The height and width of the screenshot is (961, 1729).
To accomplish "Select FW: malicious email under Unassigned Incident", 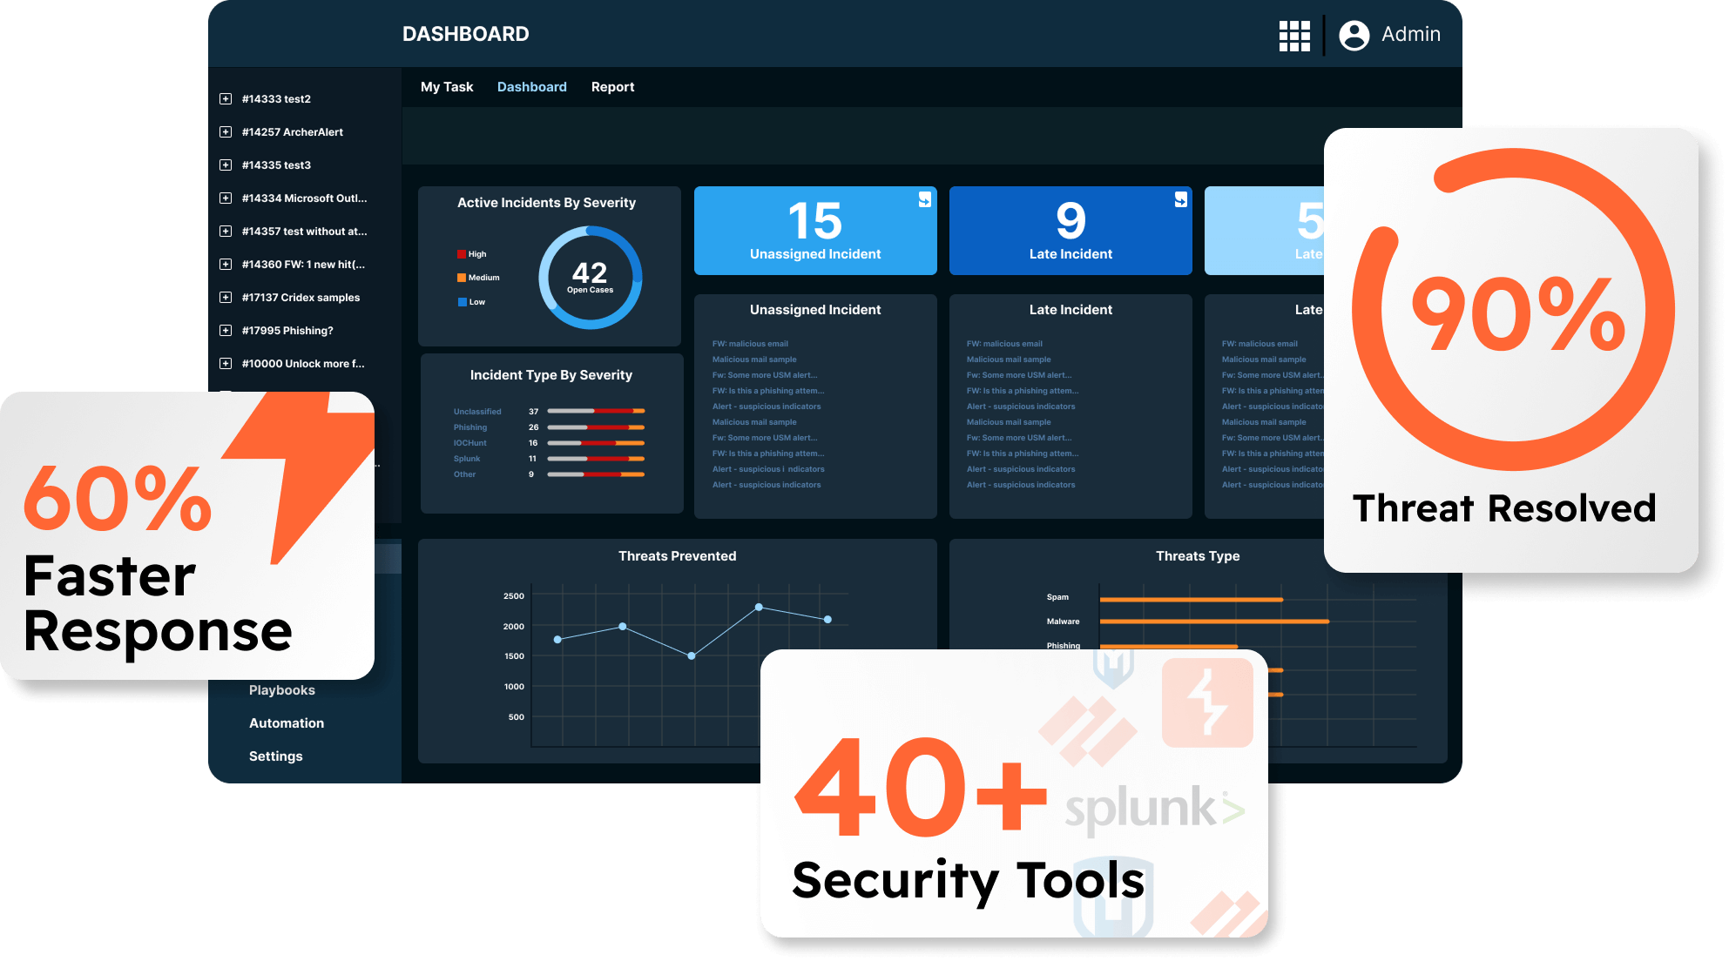I will click(x=751, y=343).
